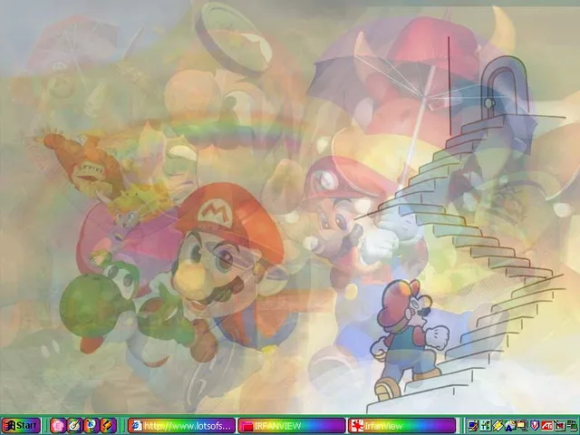The width and height of the screenshot is (580, 435).
Task: Open the display monitor tray icon
Action: (473, 426)
